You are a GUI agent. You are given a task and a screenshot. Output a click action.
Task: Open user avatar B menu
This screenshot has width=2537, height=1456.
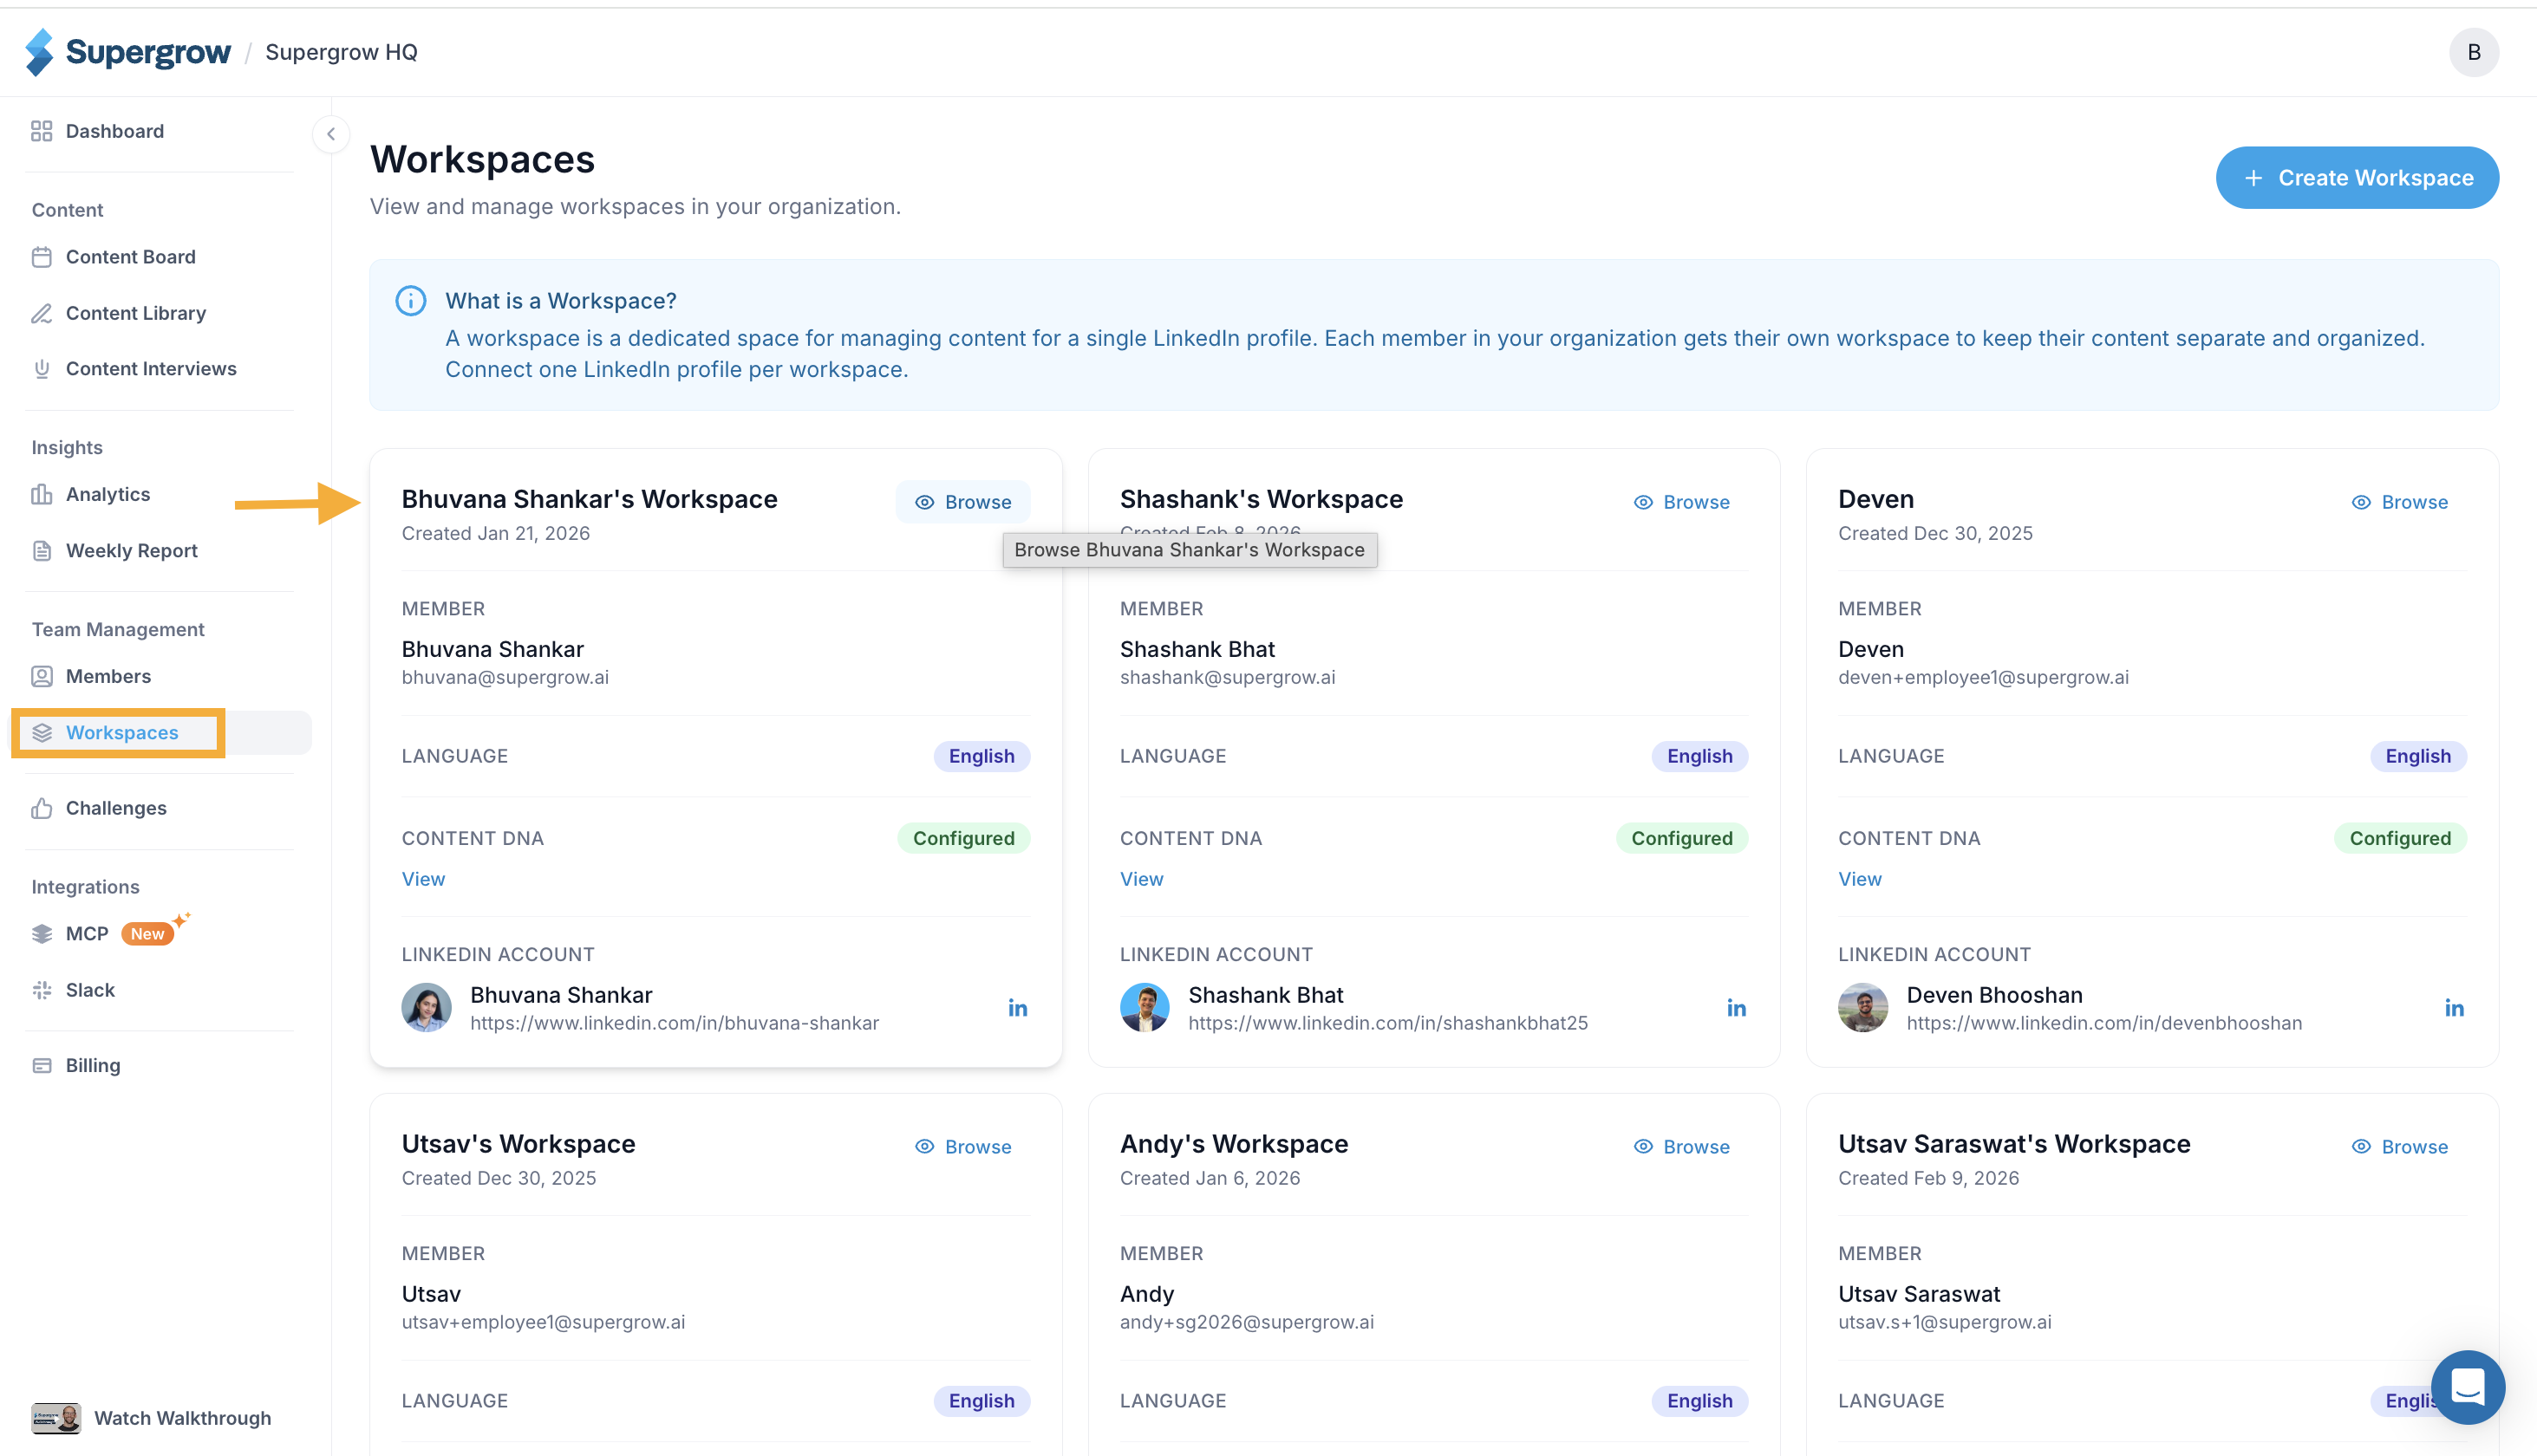pyautogui.click(x=2473, y=52)
